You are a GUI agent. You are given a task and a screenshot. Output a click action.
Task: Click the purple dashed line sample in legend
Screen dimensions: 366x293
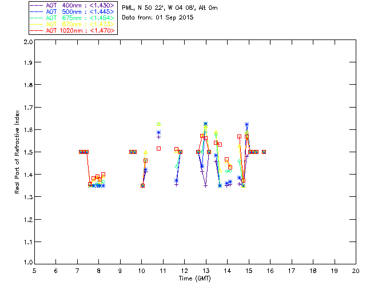pos(37,5)
